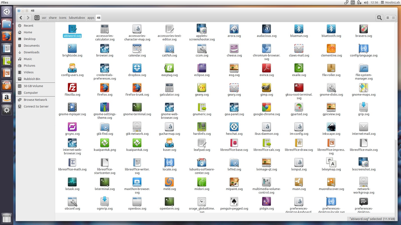
Task: Select the inkscape.svg icon
Action: pos(331,127)
